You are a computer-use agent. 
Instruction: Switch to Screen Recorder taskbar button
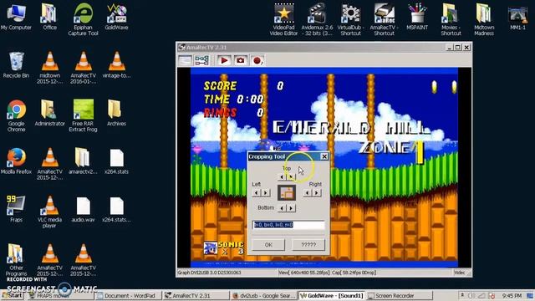coord(400,295)
